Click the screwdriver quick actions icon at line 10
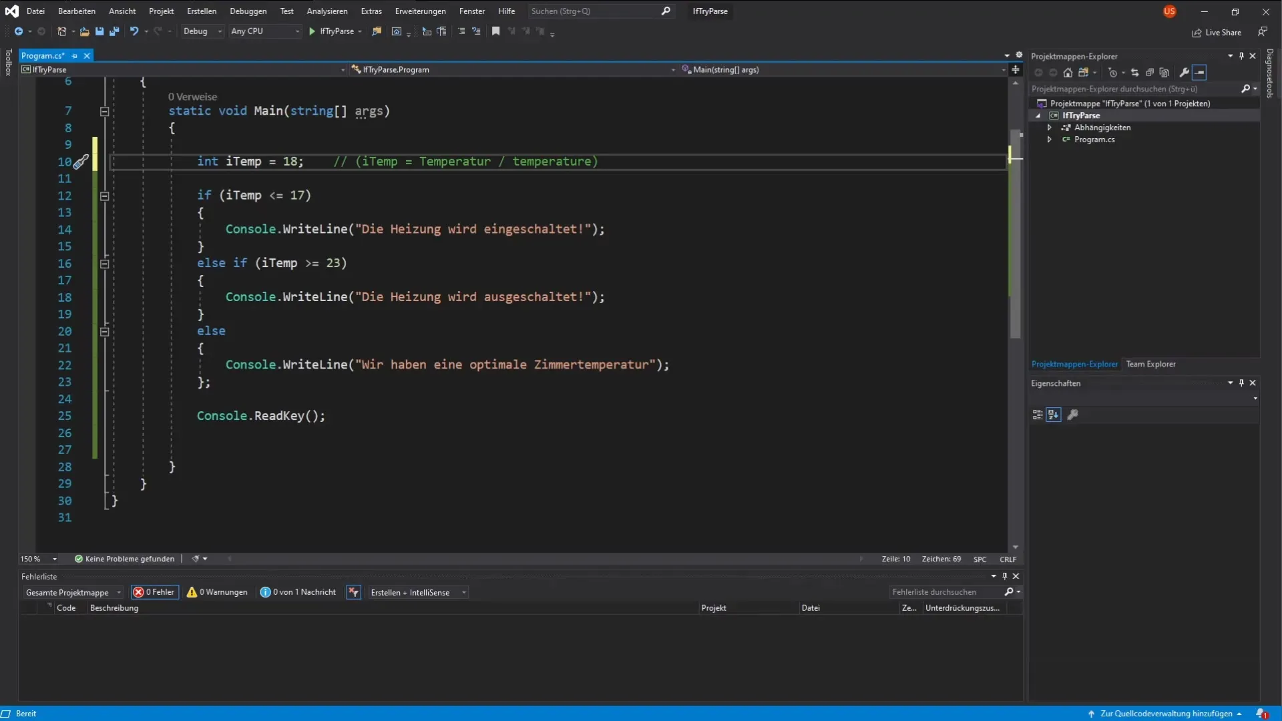The height and width of the screenshot is (721, 1282). (x=81, y=162)
